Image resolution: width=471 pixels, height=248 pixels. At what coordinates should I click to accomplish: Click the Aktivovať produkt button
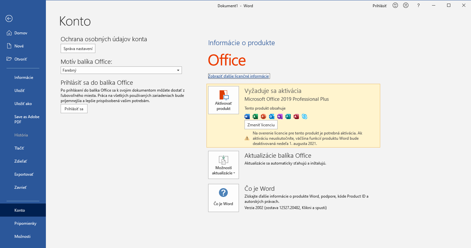(224, 100)
